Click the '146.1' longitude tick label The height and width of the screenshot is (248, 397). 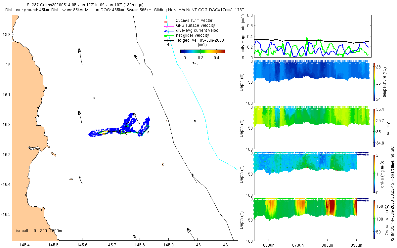pos(226,245)
